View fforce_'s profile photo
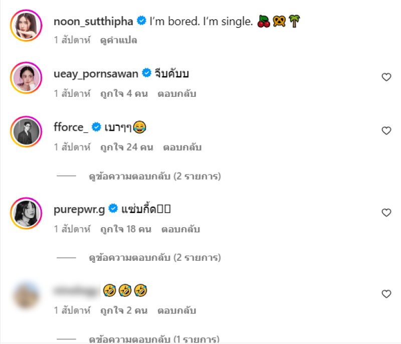 click(26, 132)
